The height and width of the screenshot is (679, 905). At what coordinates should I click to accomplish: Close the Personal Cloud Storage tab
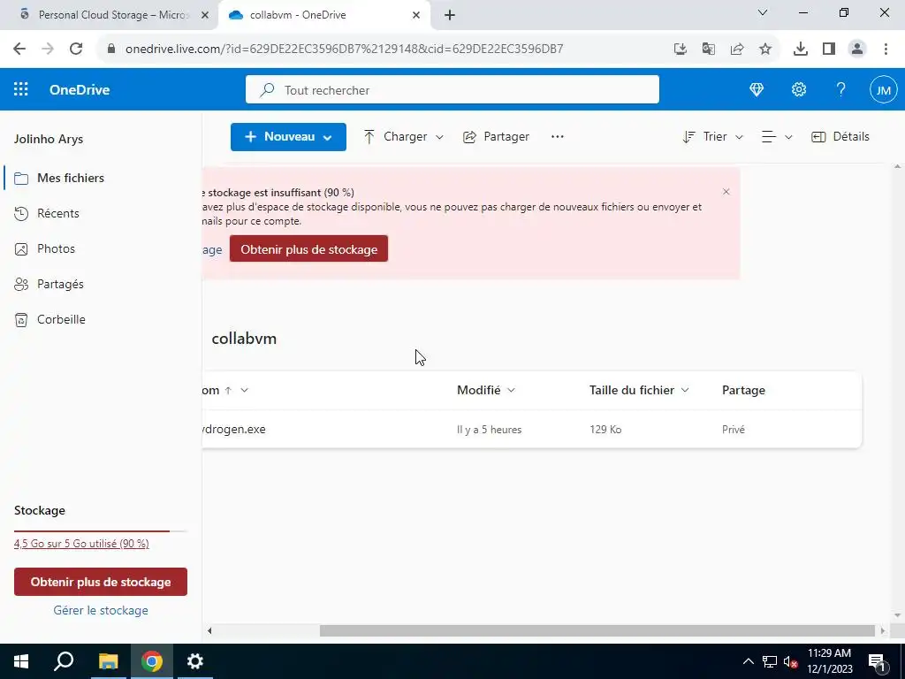coord(204,15)
